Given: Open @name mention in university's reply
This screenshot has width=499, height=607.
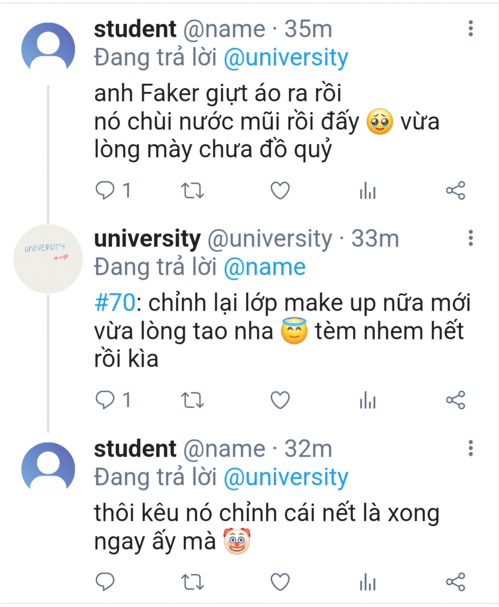Looking at the screenshot, I should pos(265,267).
